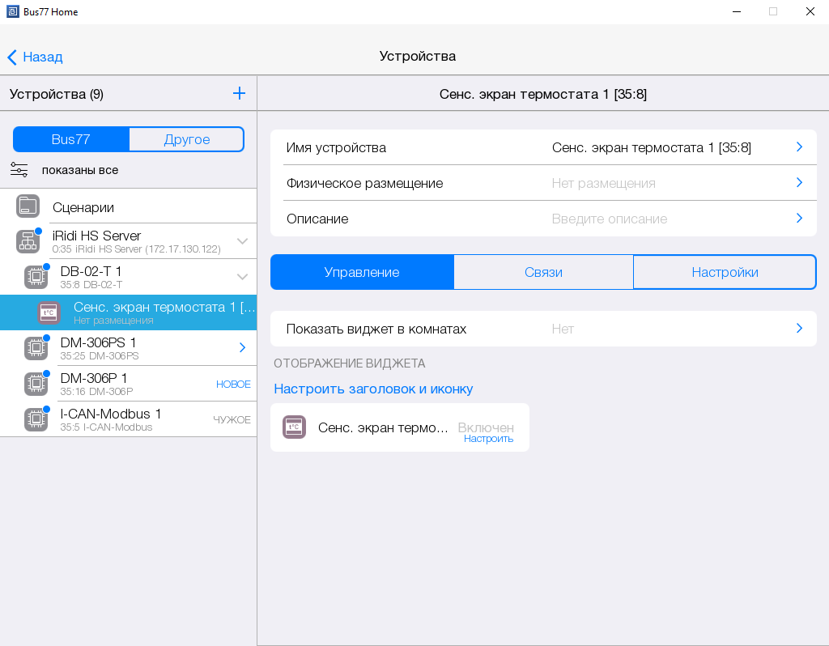Screen dimensions: 829x646
Task: Open Показать виджет в комнатах setting
Action: pos(542,329)
